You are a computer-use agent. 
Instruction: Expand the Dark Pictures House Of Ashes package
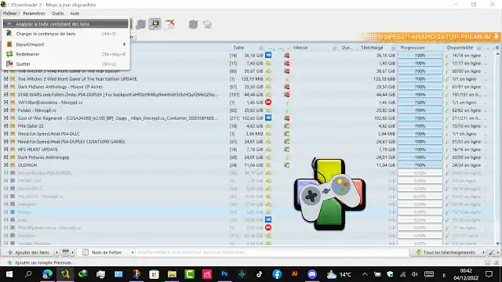[x=5, y=87]
